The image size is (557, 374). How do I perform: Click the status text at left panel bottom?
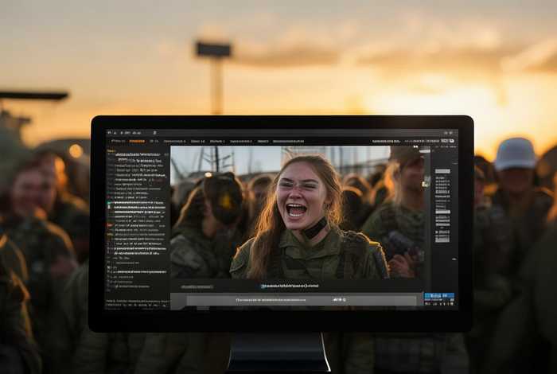137,302
